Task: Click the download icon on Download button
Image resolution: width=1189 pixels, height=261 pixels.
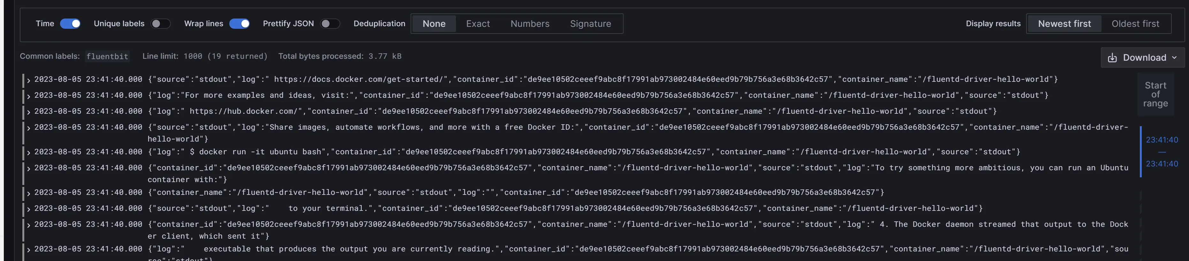Action: [1112, 58]
